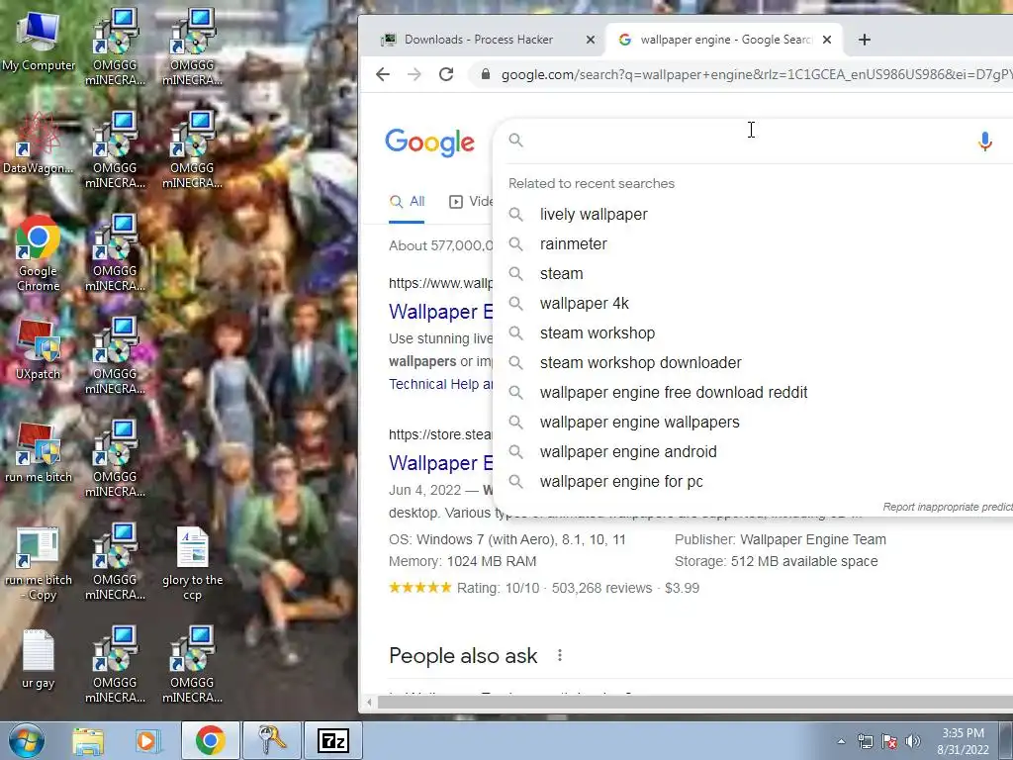Pick 'wallpaper engine android' suggestion
The image size is (1013, 760).
click(628, 452)
